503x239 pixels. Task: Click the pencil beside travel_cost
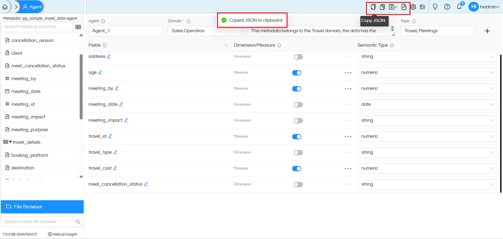[115, 168]
